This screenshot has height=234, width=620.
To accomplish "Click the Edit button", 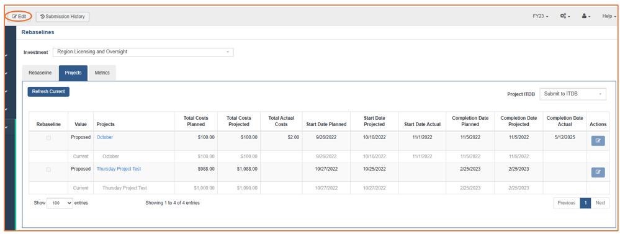I will pyautogui.click(x=19, y=17).
